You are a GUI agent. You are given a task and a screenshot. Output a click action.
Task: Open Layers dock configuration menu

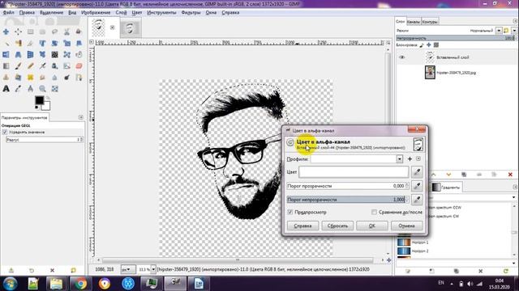click(x=515, y=21)
